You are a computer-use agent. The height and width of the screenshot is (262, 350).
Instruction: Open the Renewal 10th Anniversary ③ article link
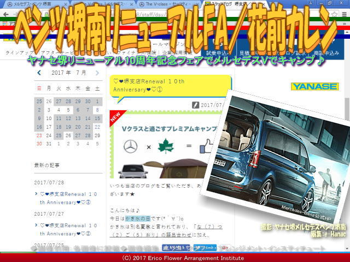tap(68, 198)
